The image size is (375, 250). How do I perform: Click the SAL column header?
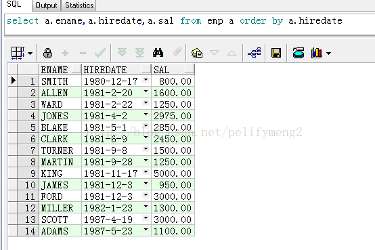coord(173,70)
